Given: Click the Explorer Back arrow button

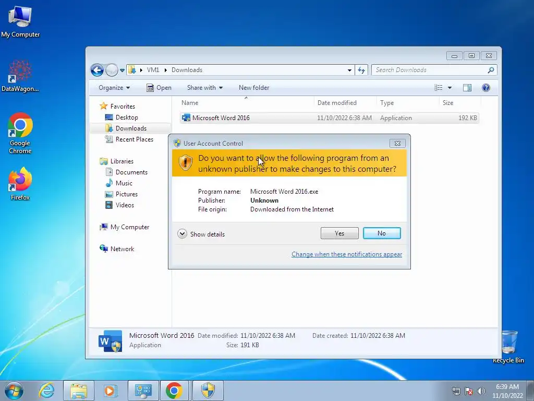Looking at the screenshot, I should pyautogui.click(x=97, y=70).
